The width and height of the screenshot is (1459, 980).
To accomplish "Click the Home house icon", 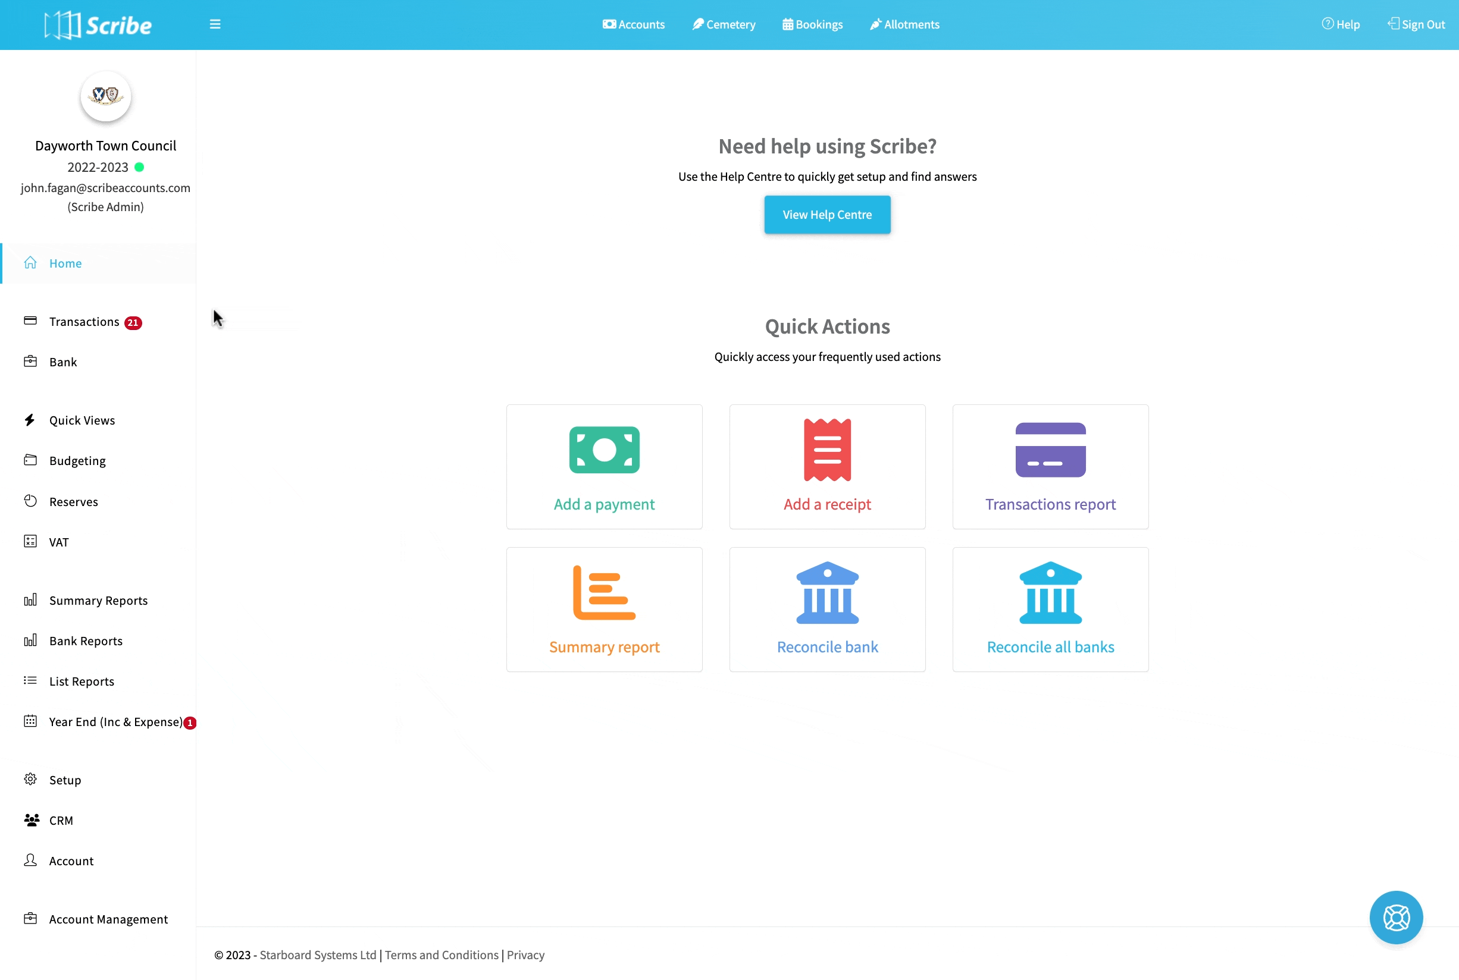I will point(30,262).
